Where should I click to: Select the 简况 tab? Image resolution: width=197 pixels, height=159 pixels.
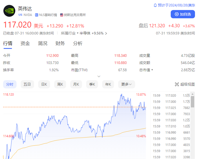tap(42, 44)
